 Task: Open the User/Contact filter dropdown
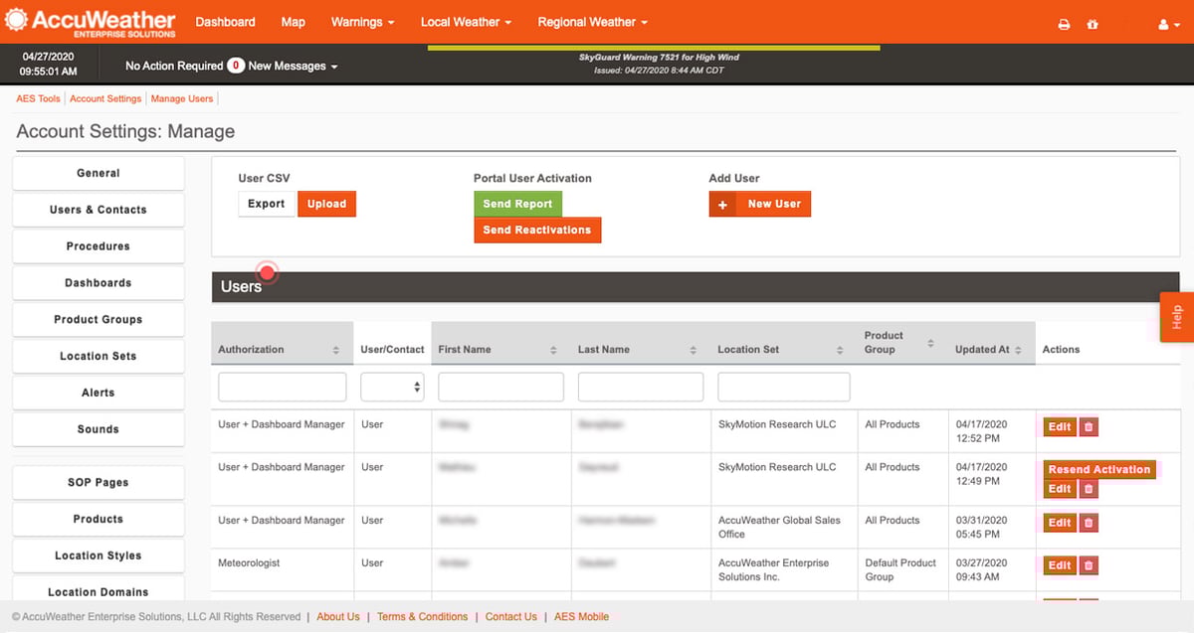391,387
